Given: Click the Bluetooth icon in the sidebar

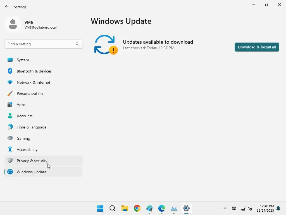Looking at the screenshot, I should 10,71.
